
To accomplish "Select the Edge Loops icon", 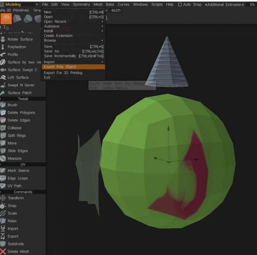I will click(x=3, y=178).
